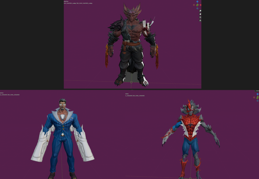Screen dimensions: 259x179
Task: Select the blue pinstripe suit character model
Action: click(x=62, y=139)
